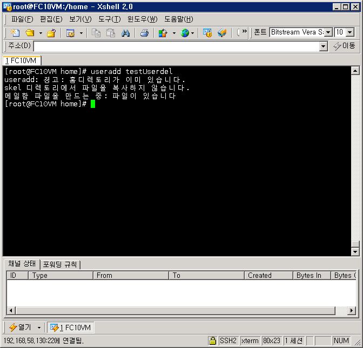Select the 1 FC10VM session tab

(22, 61)
